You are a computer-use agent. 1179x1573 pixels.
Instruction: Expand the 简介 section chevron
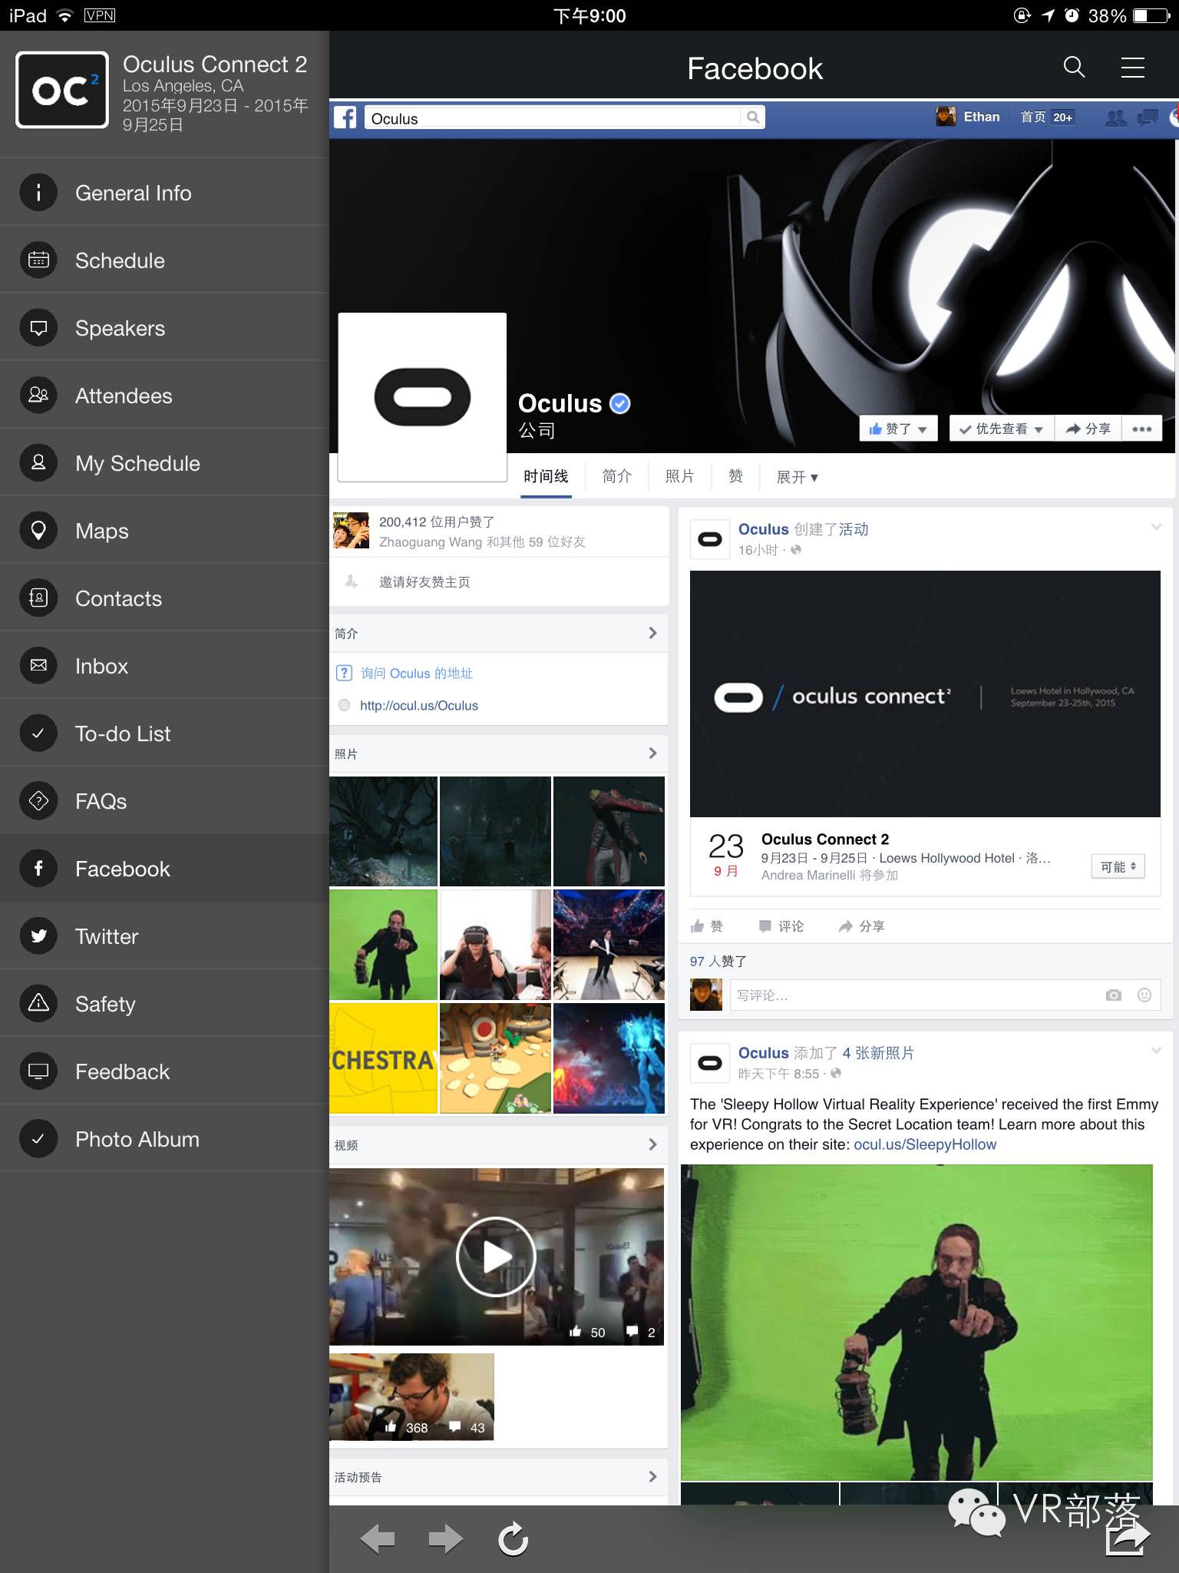(x=652, y=633)
